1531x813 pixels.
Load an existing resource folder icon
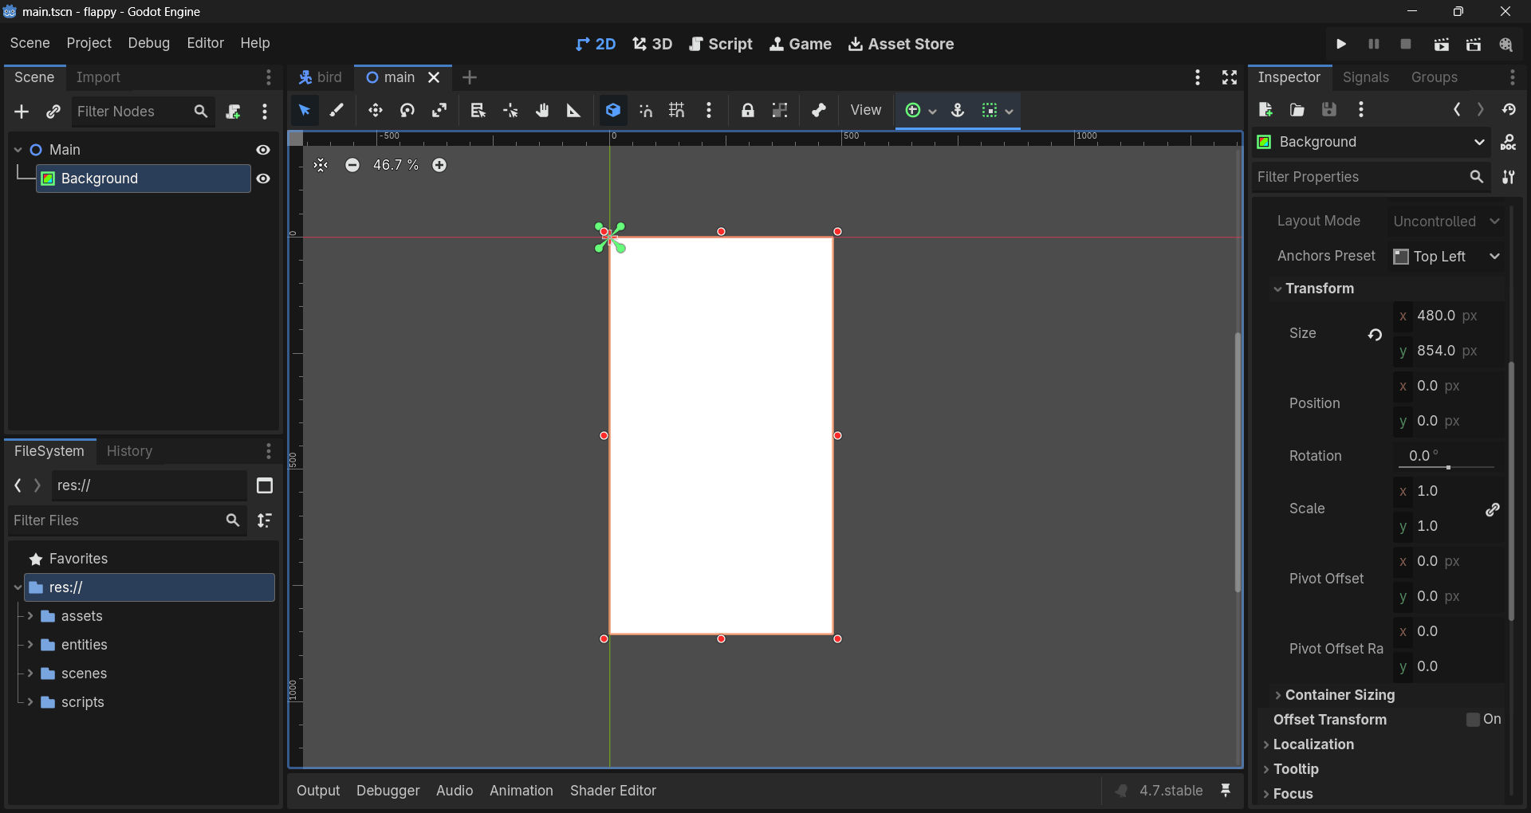coord(1297,110)
